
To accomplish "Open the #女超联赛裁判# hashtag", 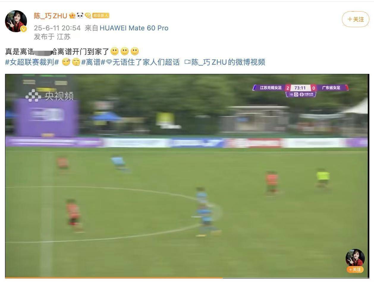I will pos(32,62).
